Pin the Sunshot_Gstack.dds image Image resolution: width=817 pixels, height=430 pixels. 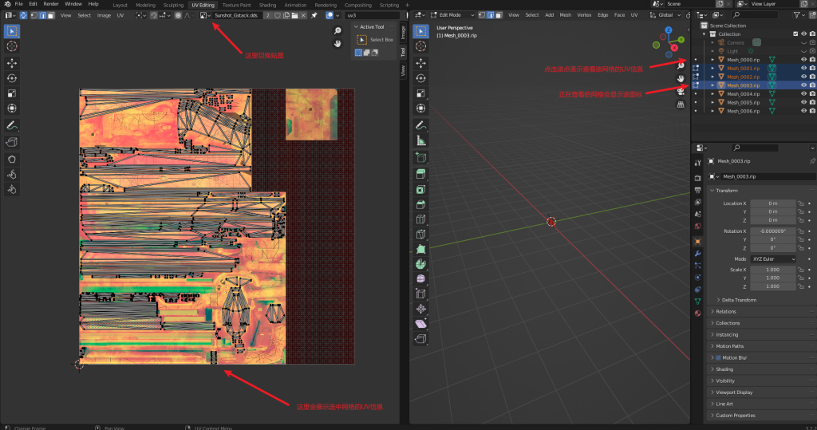pos(314,15)
